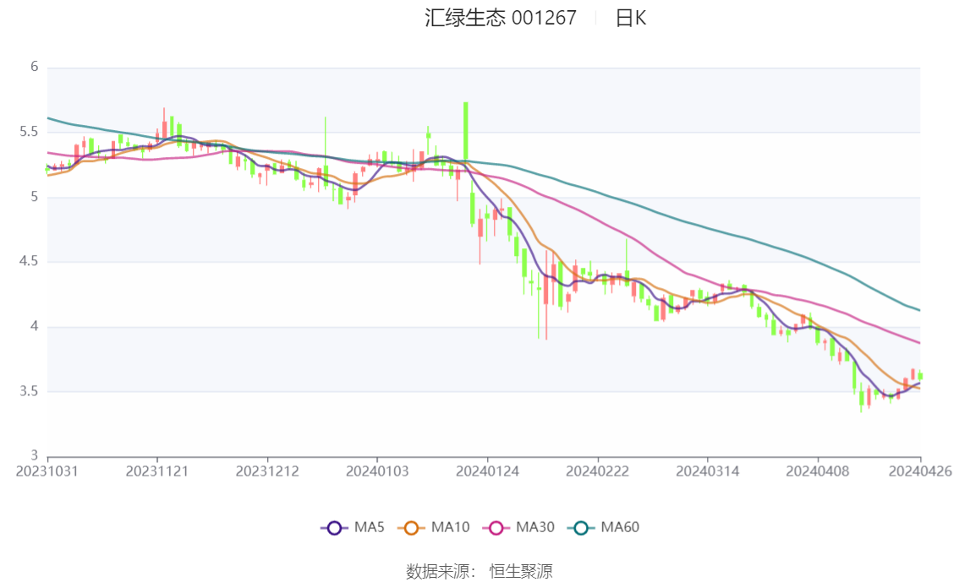Click the MA60 teal legend circle
The height and width of the screenshot is (582, 959).
pyautogui.click(x=581, y=528)
